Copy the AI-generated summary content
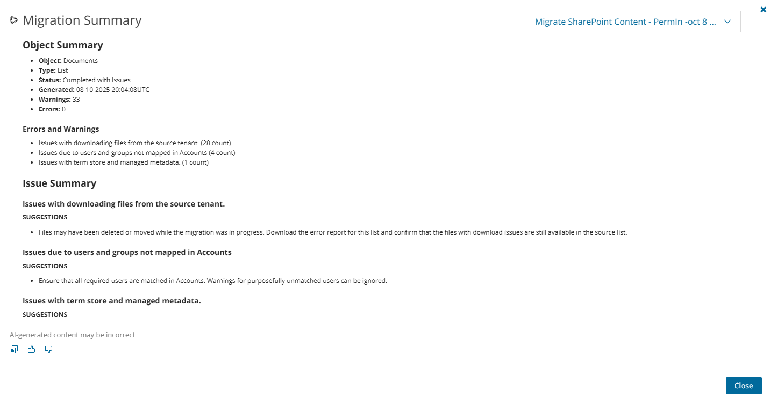The height and width of the screenshot is (397, 770). click(x=14, y=350)
